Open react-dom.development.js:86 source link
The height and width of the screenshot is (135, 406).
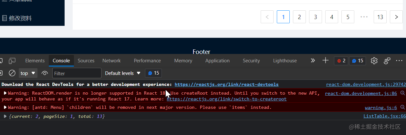pyautogui.click(x=361, y=93)
